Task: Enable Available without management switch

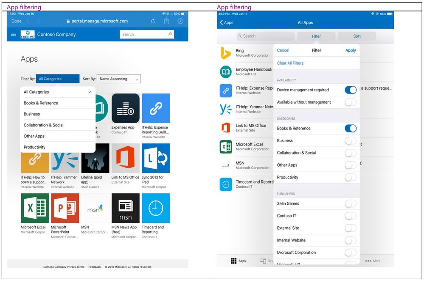Action: coord(351,102)
